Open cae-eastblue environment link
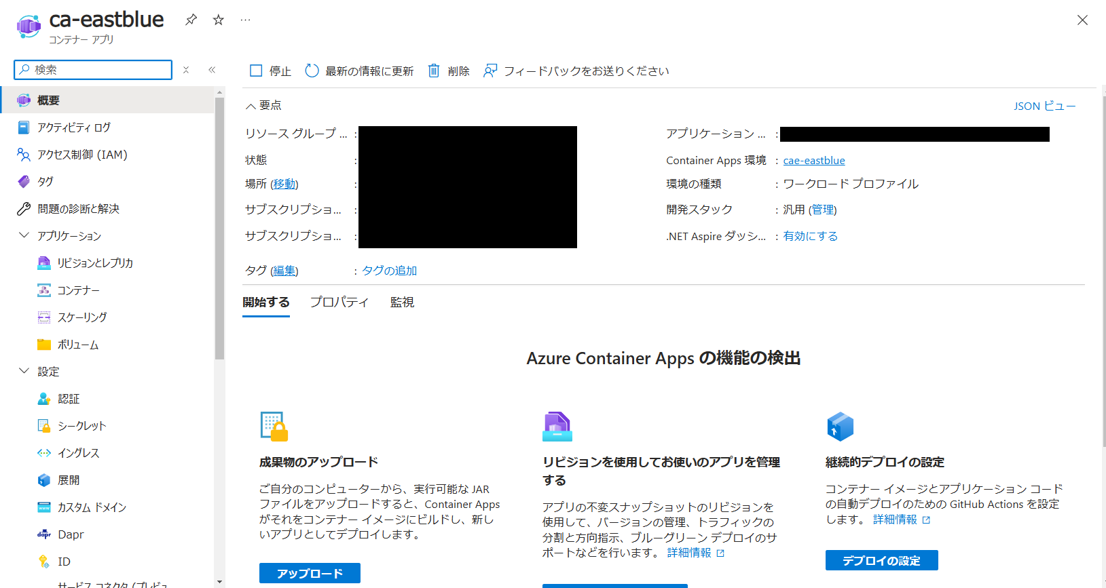 [x=814, y=160]
